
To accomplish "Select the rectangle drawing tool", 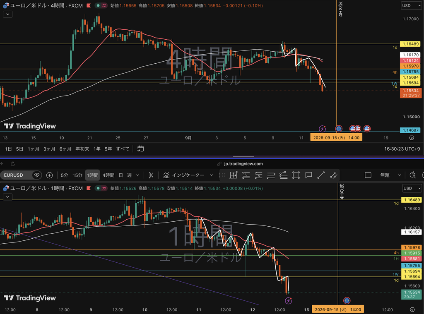I will point(296,175).
